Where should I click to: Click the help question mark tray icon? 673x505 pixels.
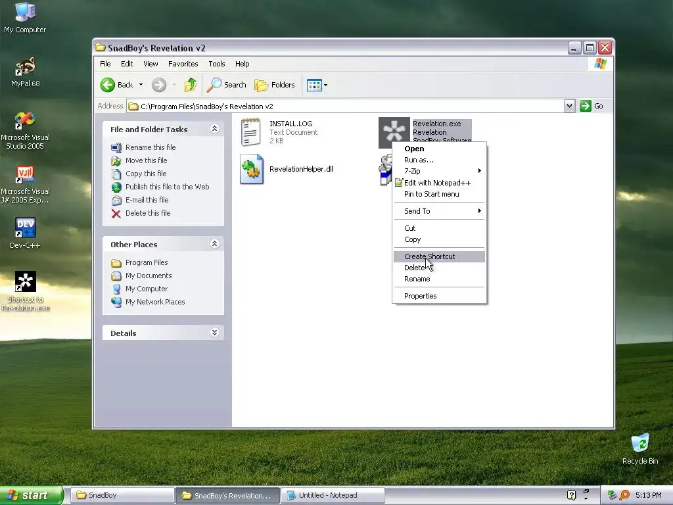coord(571,495)
